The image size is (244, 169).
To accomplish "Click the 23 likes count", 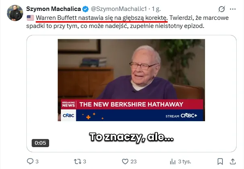I will pyautogui.click(x=134, y=162).
